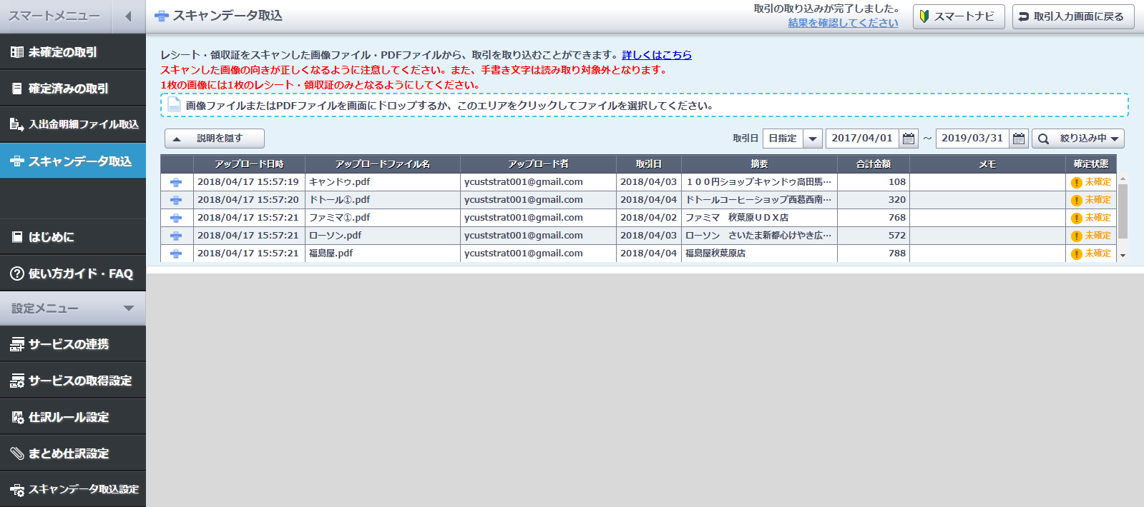Click 未確定 status in ファミマ①.pdf row

(x=1091, y=218)
